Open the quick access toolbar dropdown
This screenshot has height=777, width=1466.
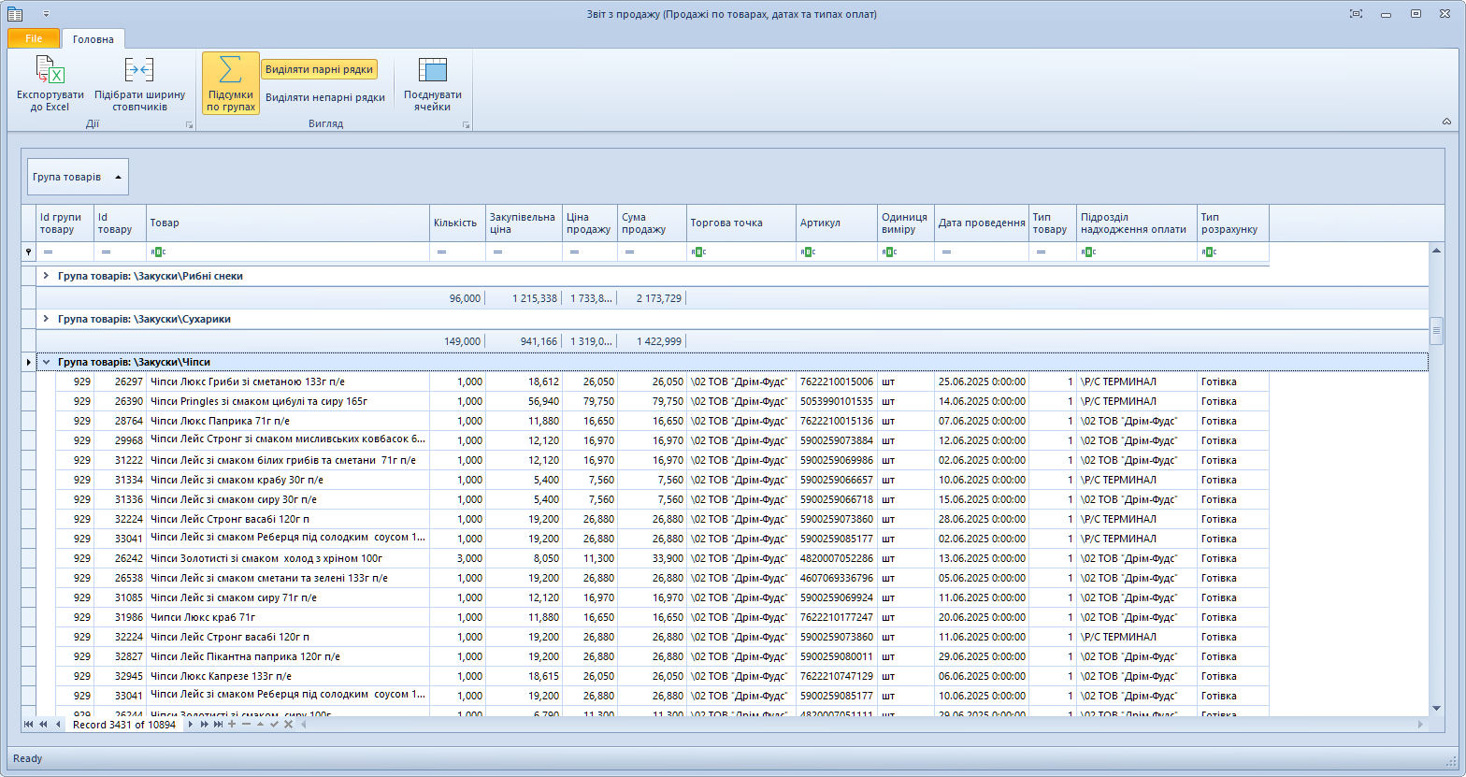47,14
